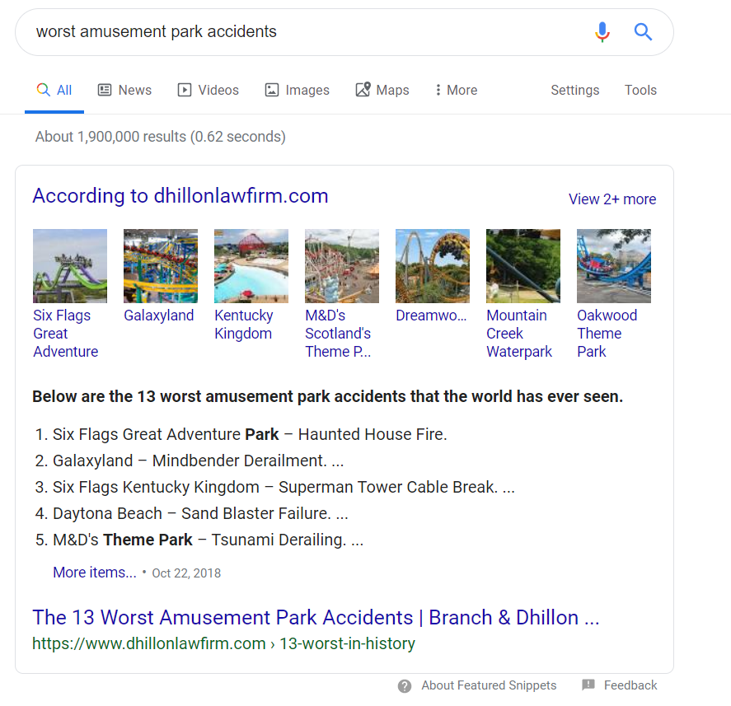This screenshot has height=706, width=731.
Task: Open Mountain Creek Waterpark thumbnail
Action: 523,266
